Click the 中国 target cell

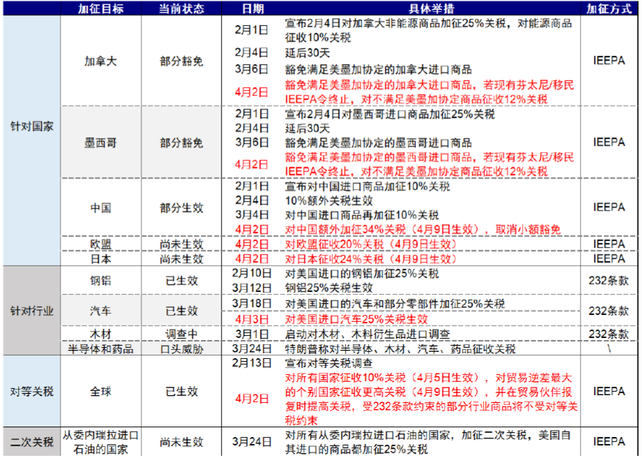[100, 208]
